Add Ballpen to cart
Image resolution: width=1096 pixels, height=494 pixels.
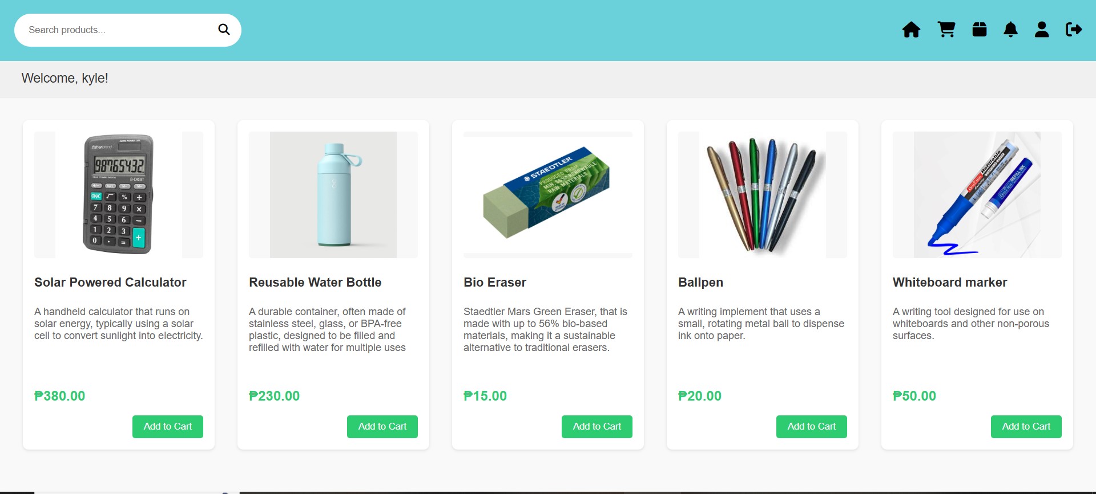point(812,427)
